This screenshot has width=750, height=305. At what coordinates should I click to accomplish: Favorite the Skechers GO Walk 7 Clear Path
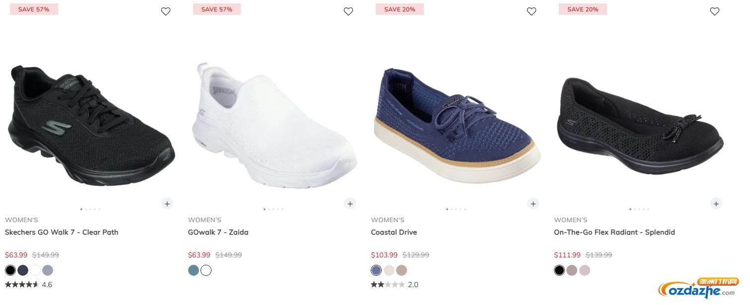166,11
